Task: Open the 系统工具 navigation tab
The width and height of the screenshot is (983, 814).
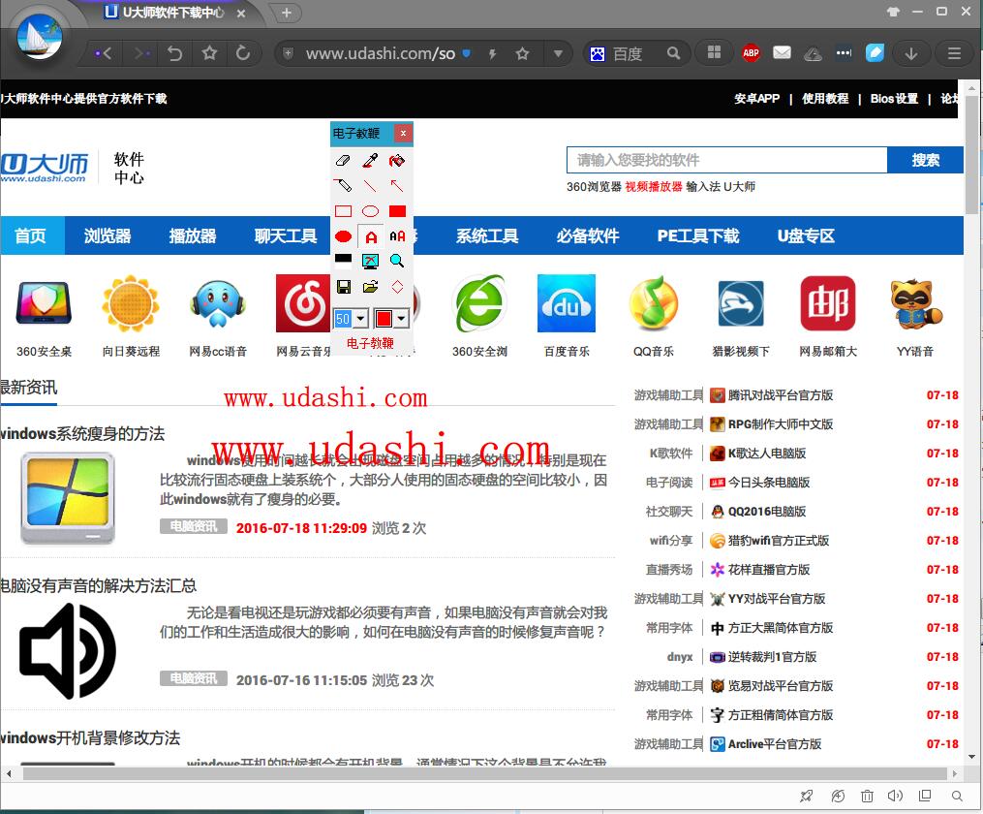Action: coord(487,235)
